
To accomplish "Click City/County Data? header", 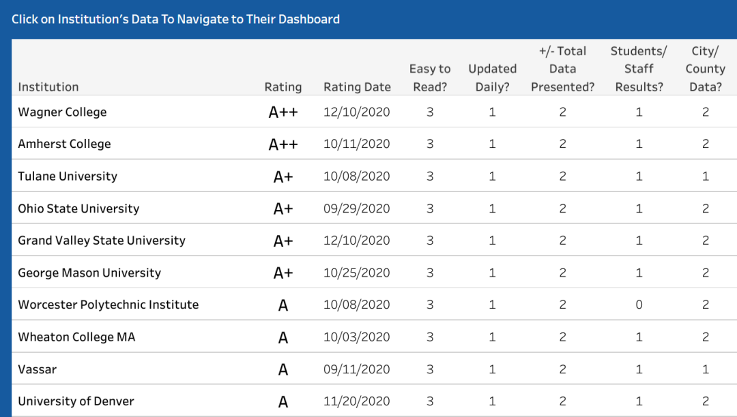I will (706, 69).
